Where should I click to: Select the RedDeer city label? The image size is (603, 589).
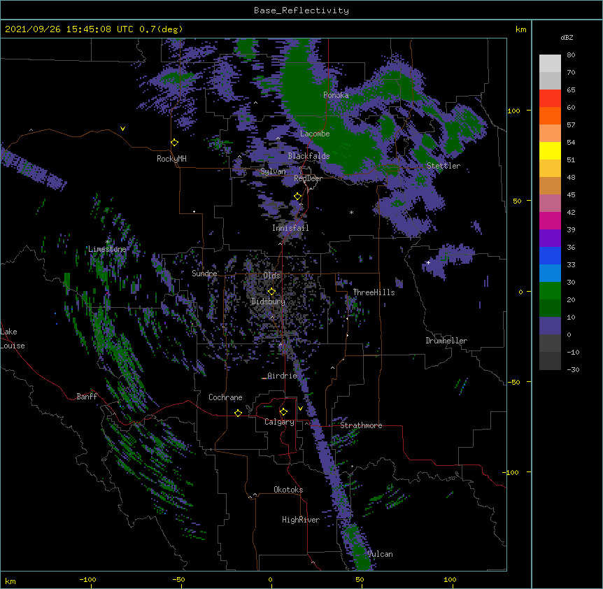[308, 178]
